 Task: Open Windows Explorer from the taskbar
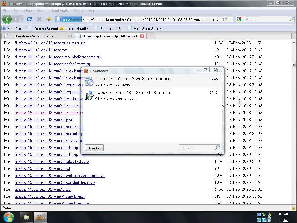tap(27, 217)
